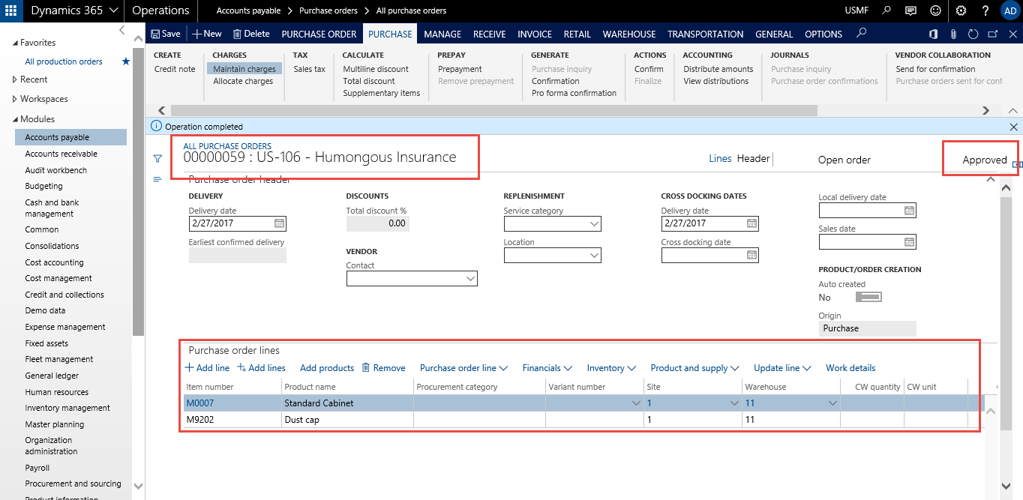Open the Settings gear icon
The height and width of the screenshot is (500, 1023).
[961, 10]
